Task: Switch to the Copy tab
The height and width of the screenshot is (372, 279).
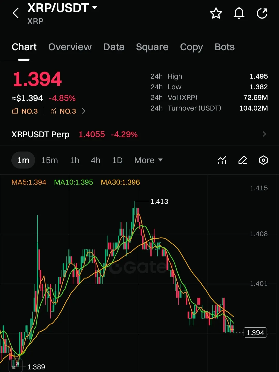Action: point(191,47)
